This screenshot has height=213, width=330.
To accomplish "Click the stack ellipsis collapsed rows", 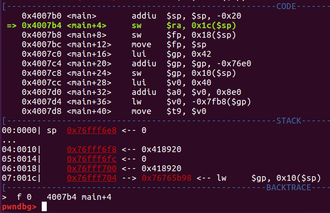I will 9,141.
